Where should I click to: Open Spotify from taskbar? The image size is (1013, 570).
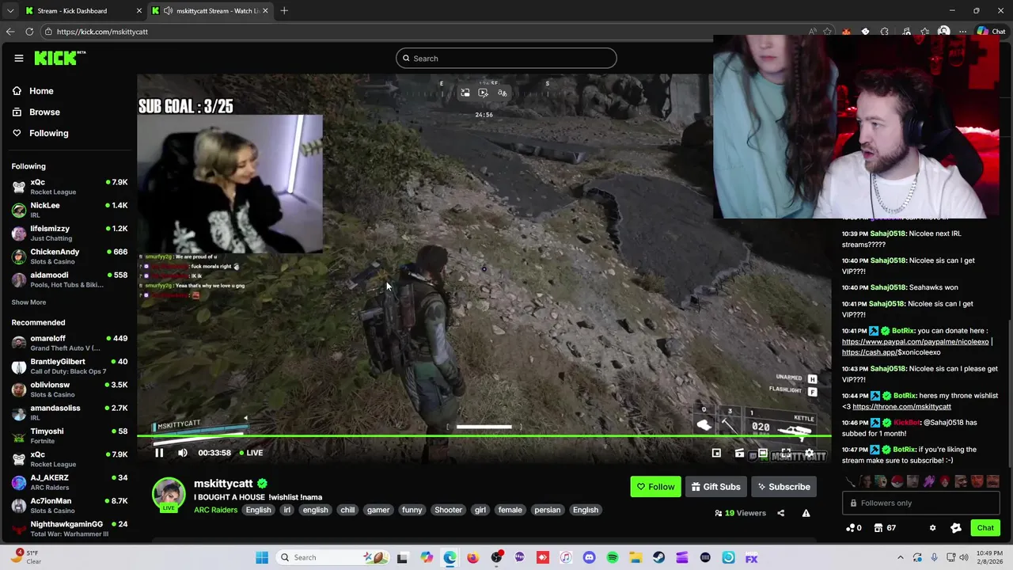click(613, 557)
